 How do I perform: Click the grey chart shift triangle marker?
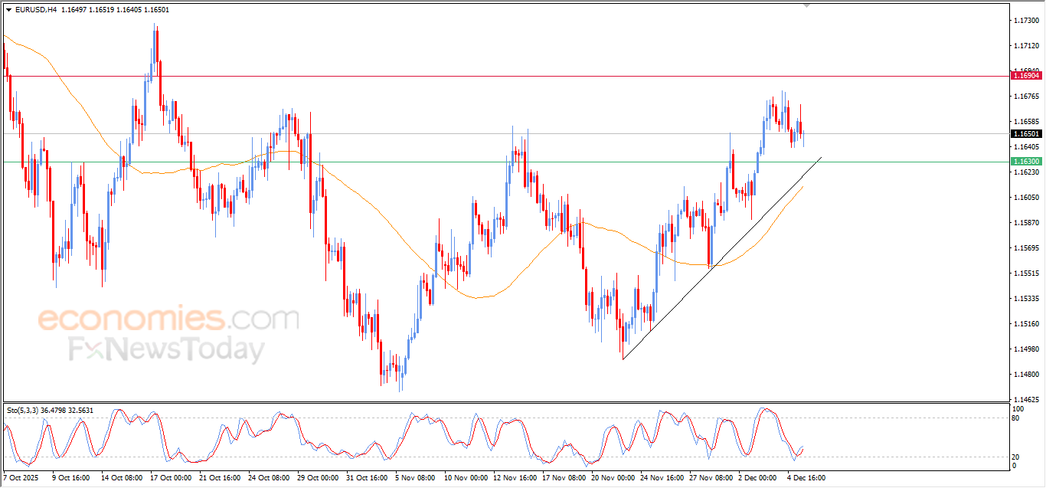[806, 5]
